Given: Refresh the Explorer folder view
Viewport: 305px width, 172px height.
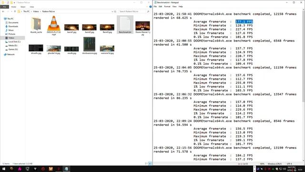Looking at the screenshot, I should (x=115, y=11).
